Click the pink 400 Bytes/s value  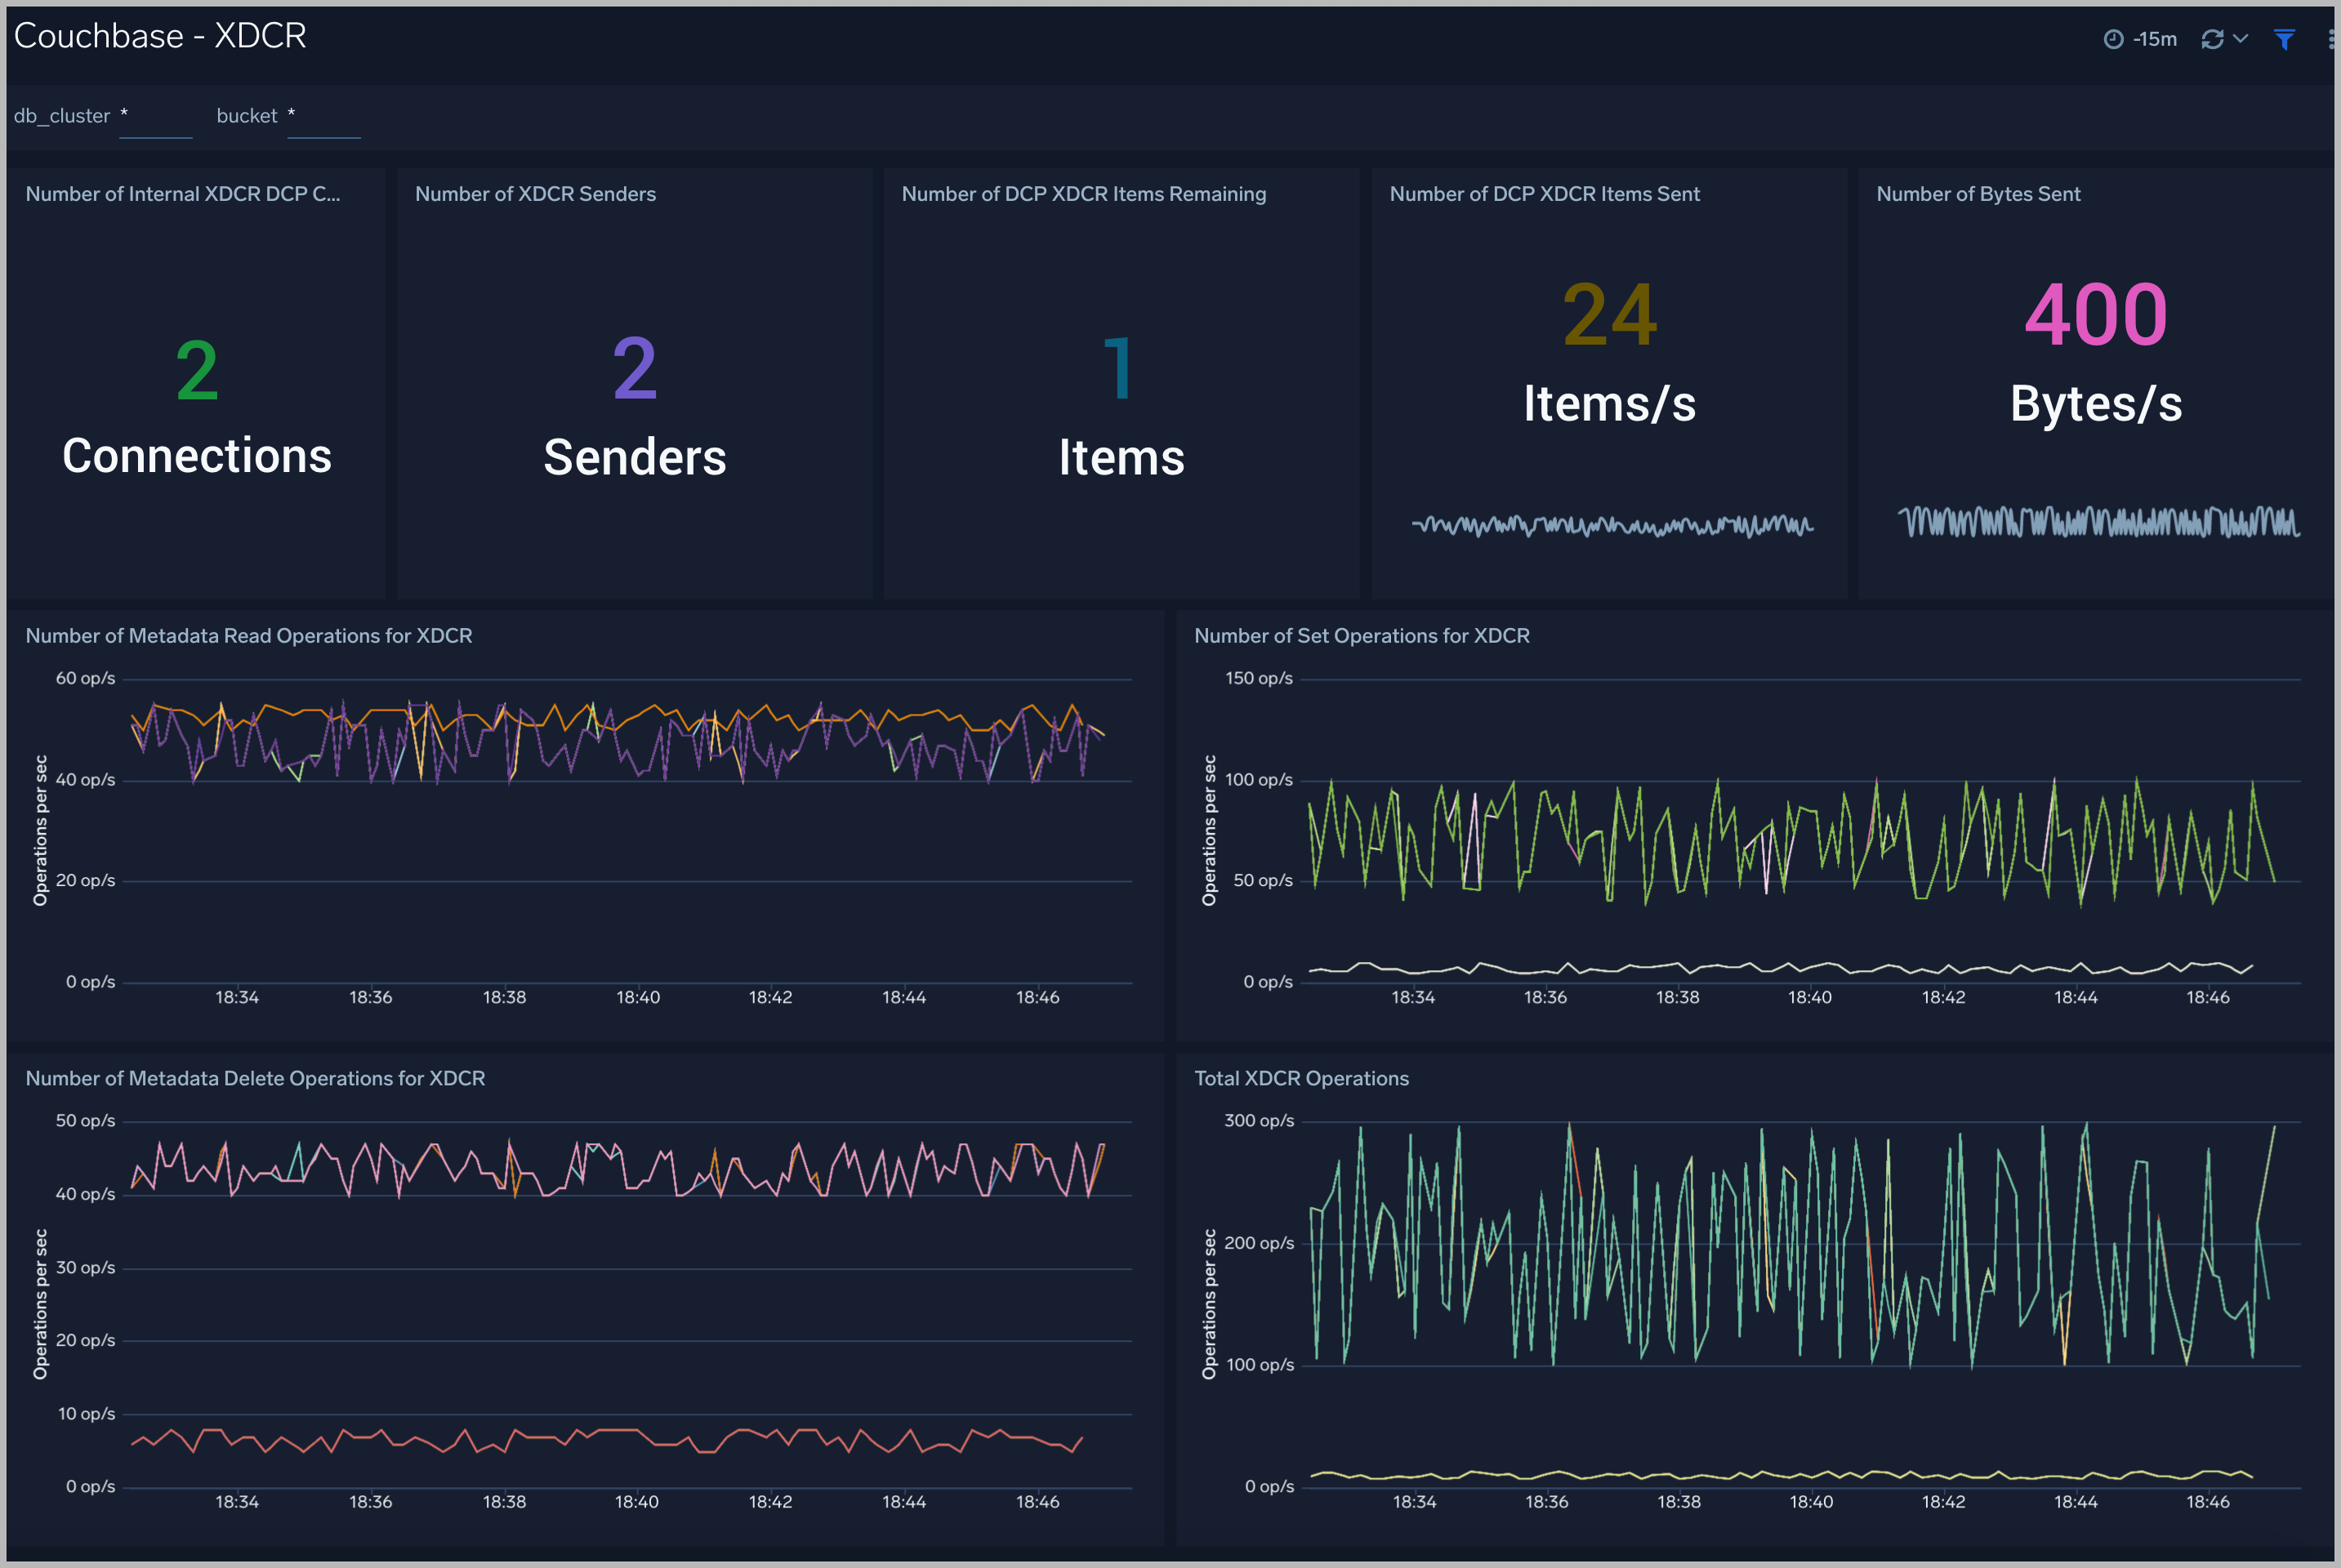[x=2096, y=315]
